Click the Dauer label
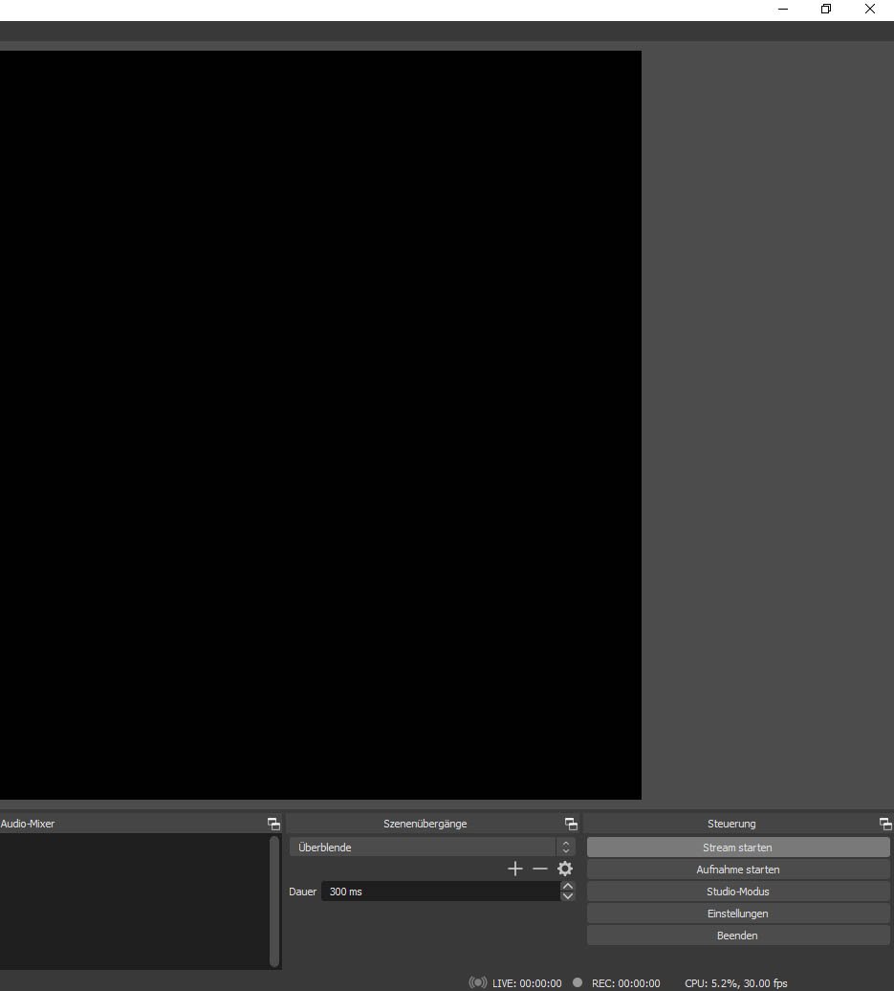894x991 pixels. coord(303,892)
